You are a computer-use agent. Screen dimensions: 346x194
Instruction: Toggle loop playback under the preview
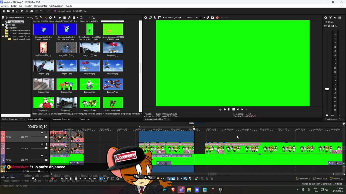(220, 109)
